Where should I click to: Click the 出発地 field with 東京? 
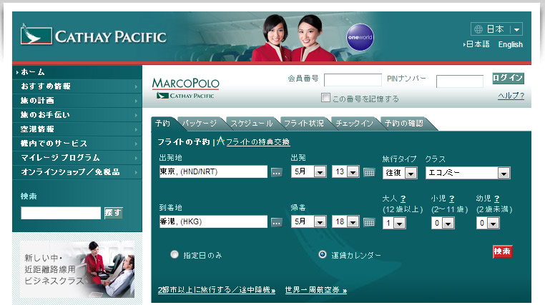pyautogui.click(x=213, y=171)
